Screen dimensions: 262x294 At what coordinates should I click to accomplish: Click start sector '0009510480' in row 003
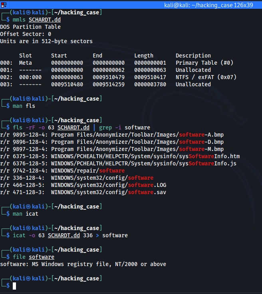[67, 84]
